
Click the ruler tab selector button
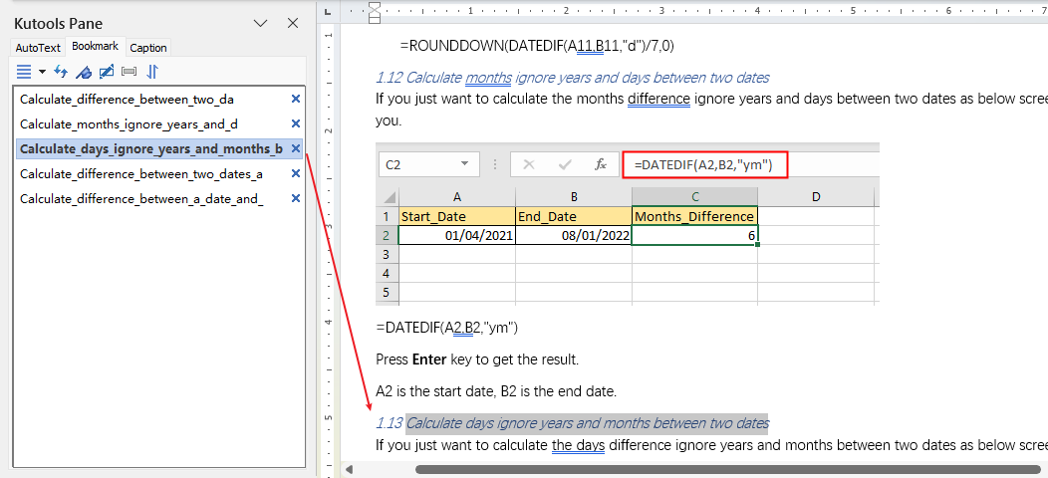[x=328, y=11]
